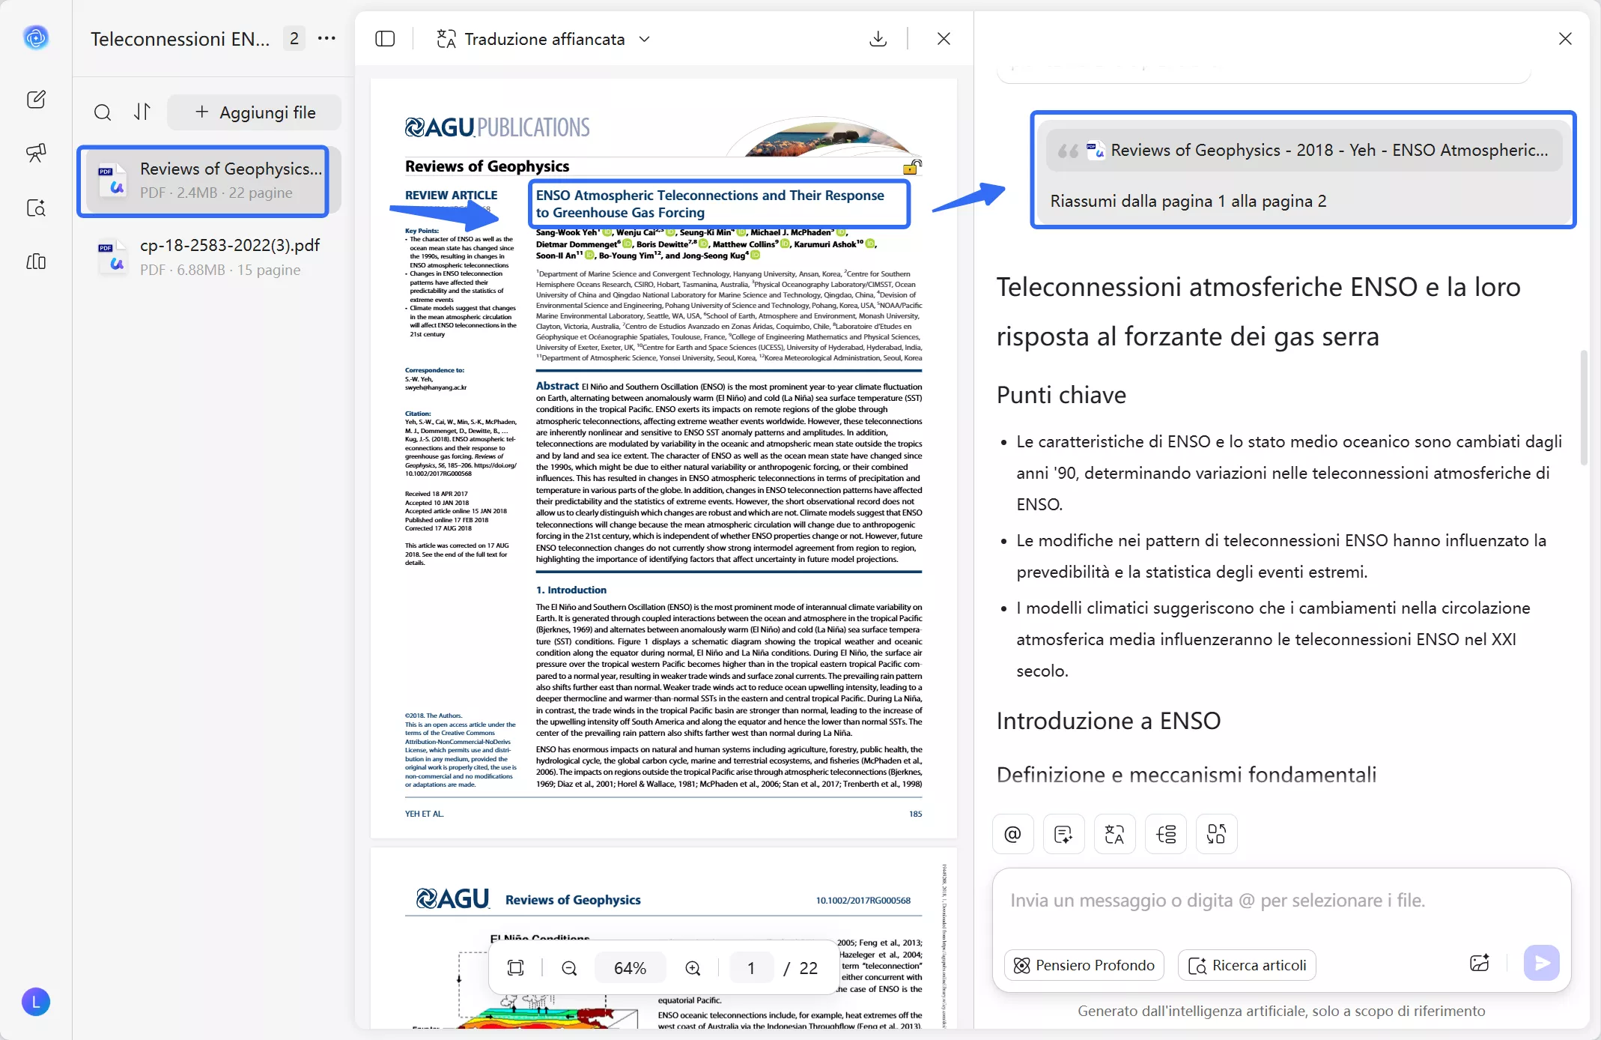Click the Aggiungi file button

254,112
